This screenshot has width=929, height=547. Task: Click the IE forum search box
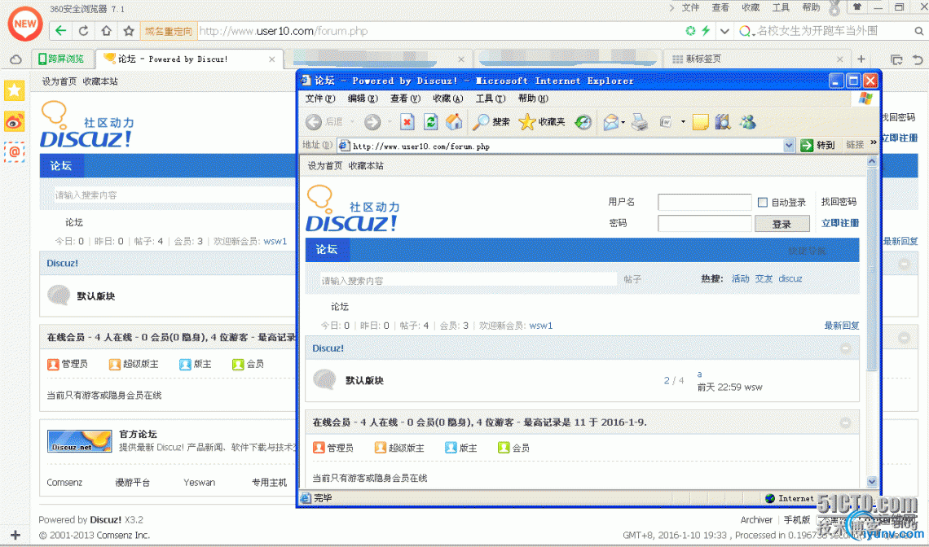pyautogui.click(x=468, y=280)
